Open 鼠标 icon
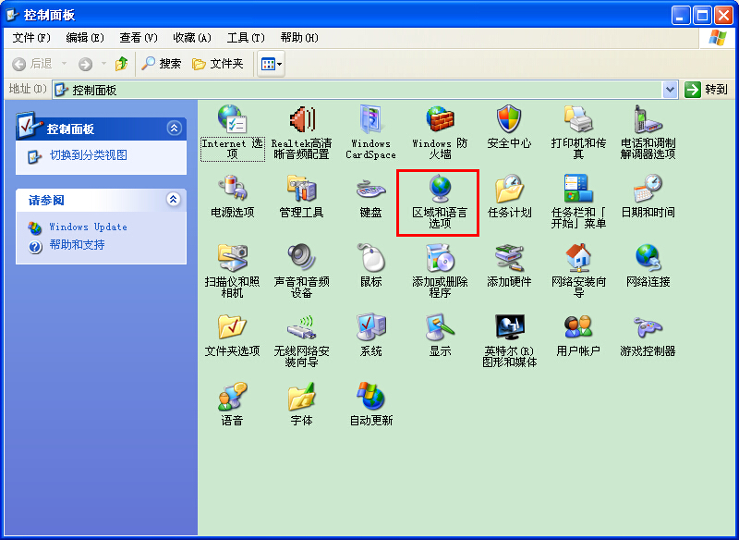Viewport: 739px width, 540px height. tap(371, 257)
